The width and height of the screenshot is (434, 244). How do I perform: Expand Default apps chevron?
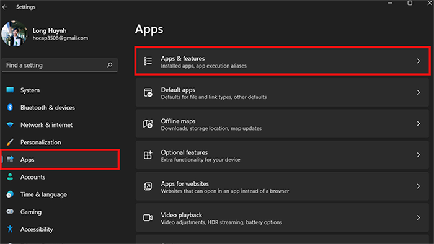coord(418,92)
